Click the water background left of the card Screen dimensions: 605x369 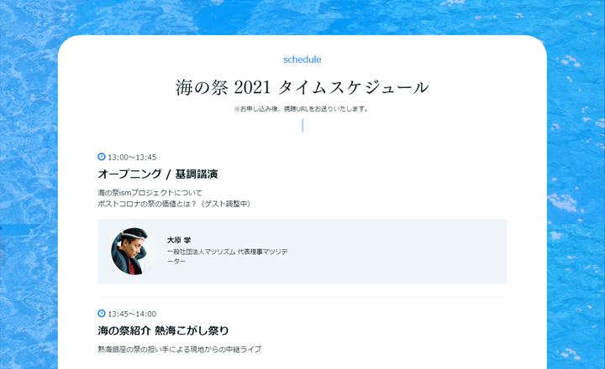[29, 193]
